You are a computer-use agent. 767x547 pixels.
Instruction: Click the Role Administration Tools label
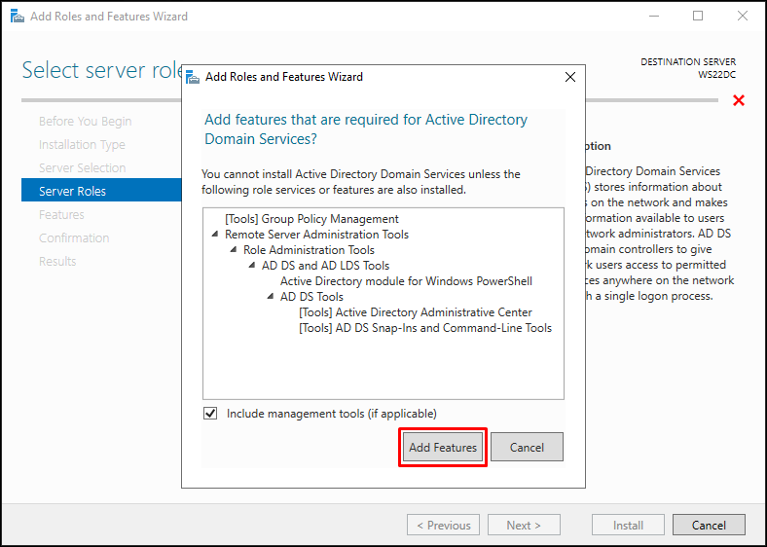point(309,250)
